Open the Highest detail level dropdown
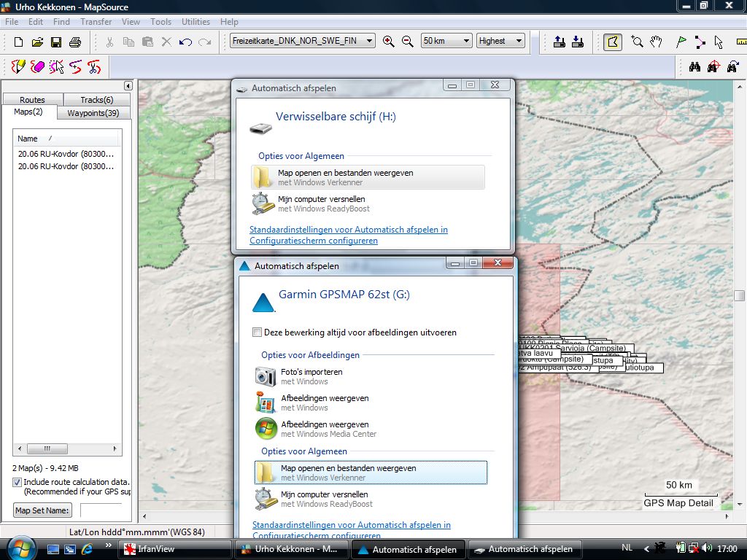 (519, 41)
